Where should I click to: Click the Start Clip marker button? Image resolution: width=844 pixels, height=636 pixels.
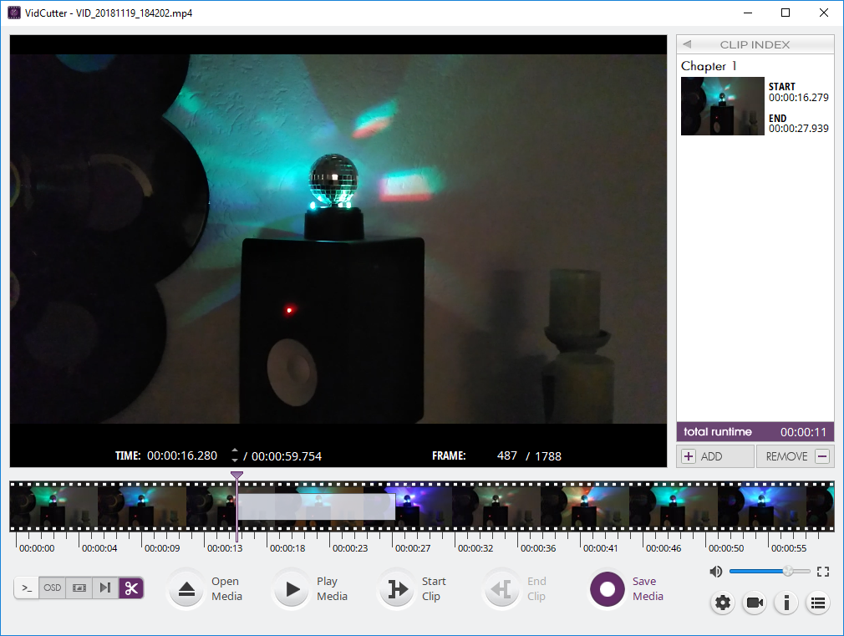coord(397,589)
